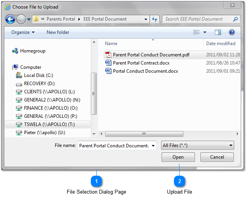Click the Back navigation arrow

(x=10, y=19)
